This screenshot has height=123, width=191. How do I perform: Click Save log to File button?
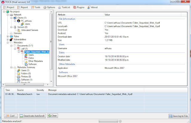179,116
